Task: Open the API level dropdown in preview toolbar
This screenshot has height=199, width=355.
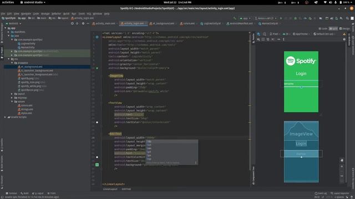Action: [x=286, y=34]
